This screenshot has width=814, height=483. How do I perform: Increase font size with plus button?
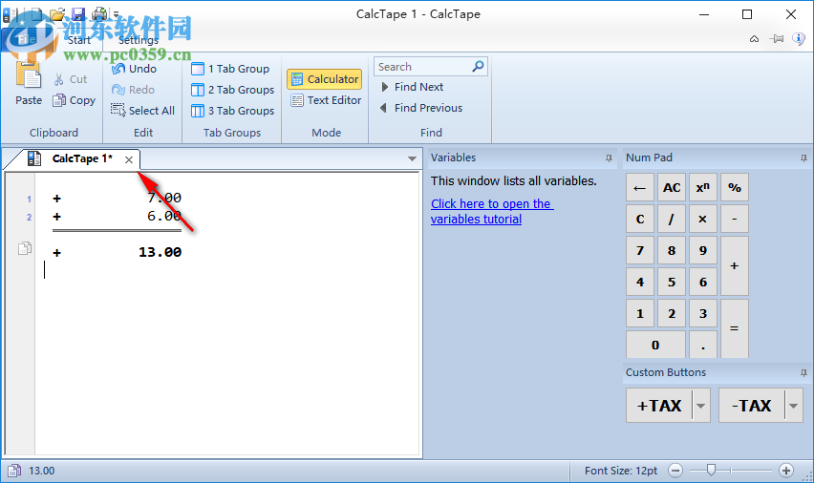click(786, 471)
